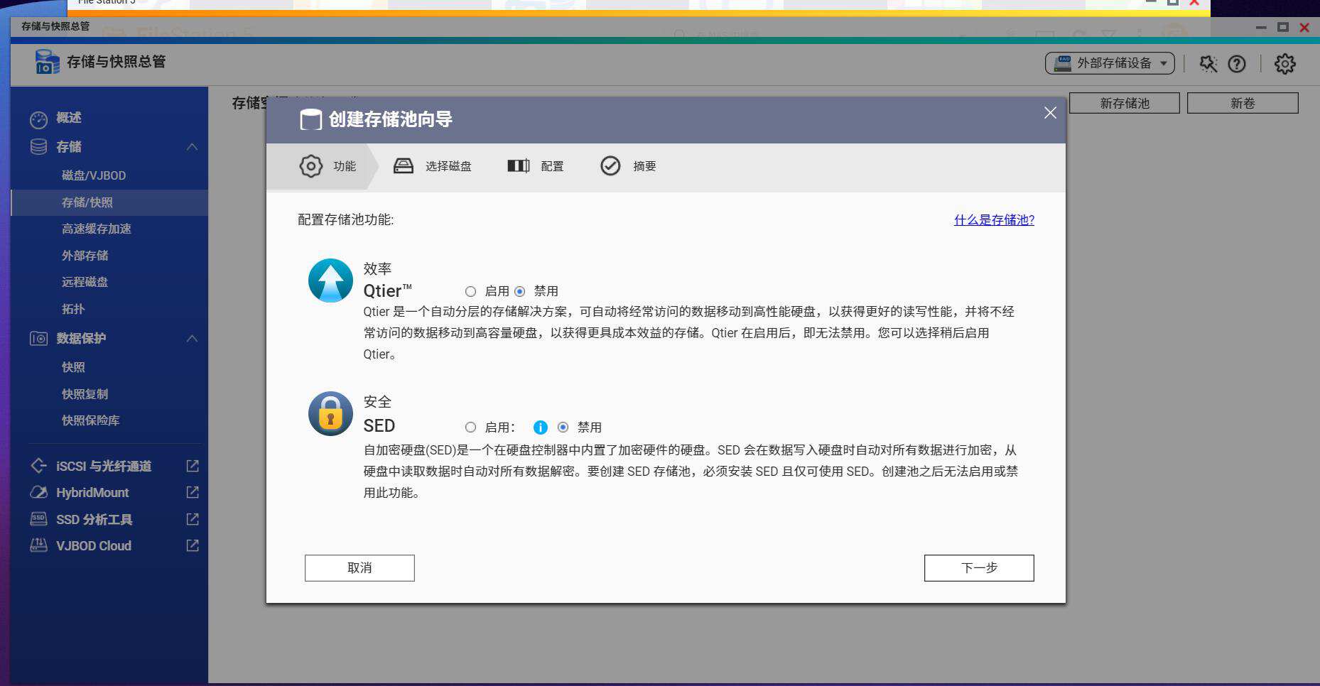The image size is (1320, 686).
Task: Open 高速缓存加速 sidebar item
Action: tap(97, 229)
